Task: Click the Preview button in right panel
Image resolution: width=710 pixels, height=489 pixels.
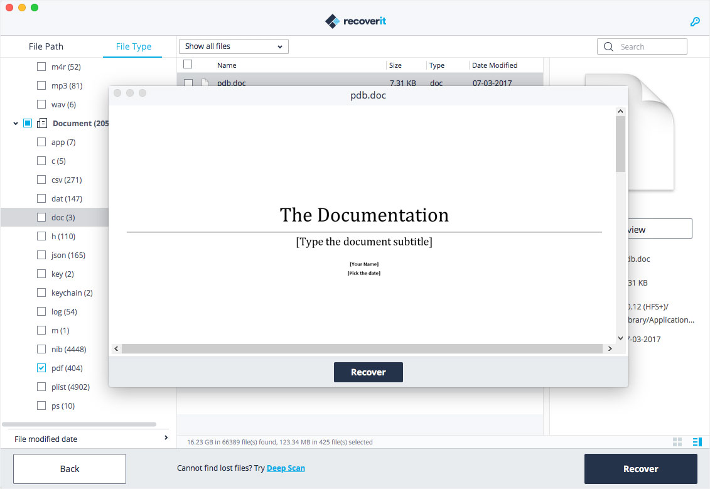Action: tap(660, 229)
